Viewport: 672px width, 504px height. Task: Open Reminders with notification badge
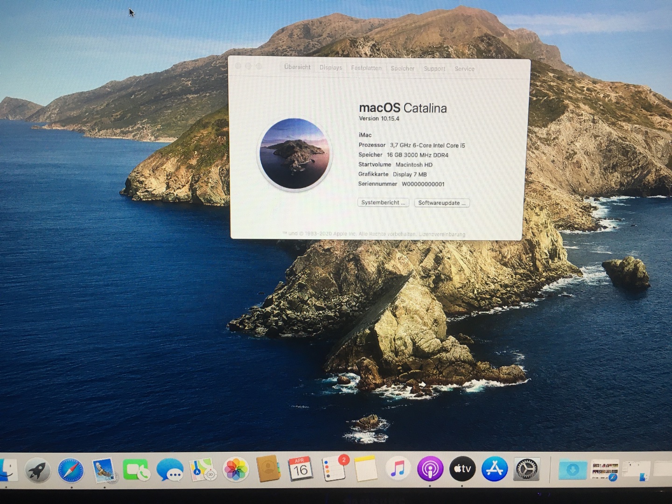click(334, 469)
